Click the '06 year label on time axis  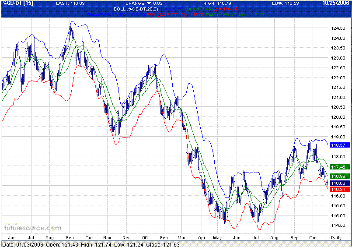tap(144, 237)
